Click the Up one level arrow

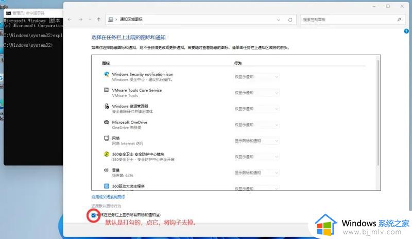[98, 20]
